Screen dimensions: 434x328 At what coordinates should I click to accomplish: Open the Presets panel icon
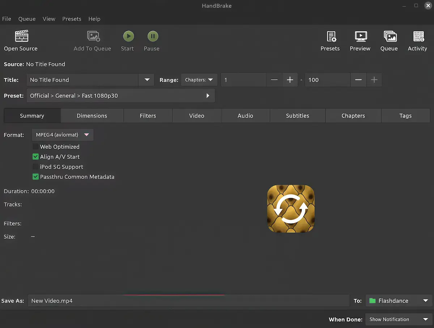tap(330, 40)
